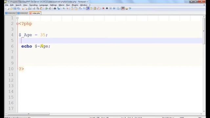210x118 pixels.
Task: Save the recorded macro icon
Action: pyautogui.click(x=118, y=9)
